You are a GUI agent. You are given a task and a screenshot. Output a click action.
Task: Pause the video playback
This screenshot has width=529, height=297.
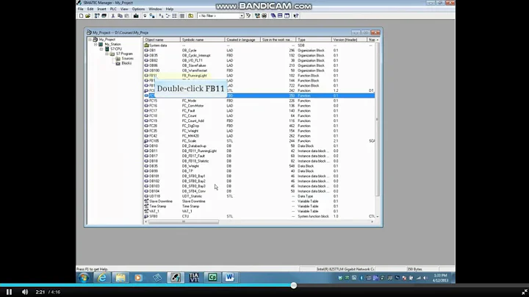tap(9, 292)
